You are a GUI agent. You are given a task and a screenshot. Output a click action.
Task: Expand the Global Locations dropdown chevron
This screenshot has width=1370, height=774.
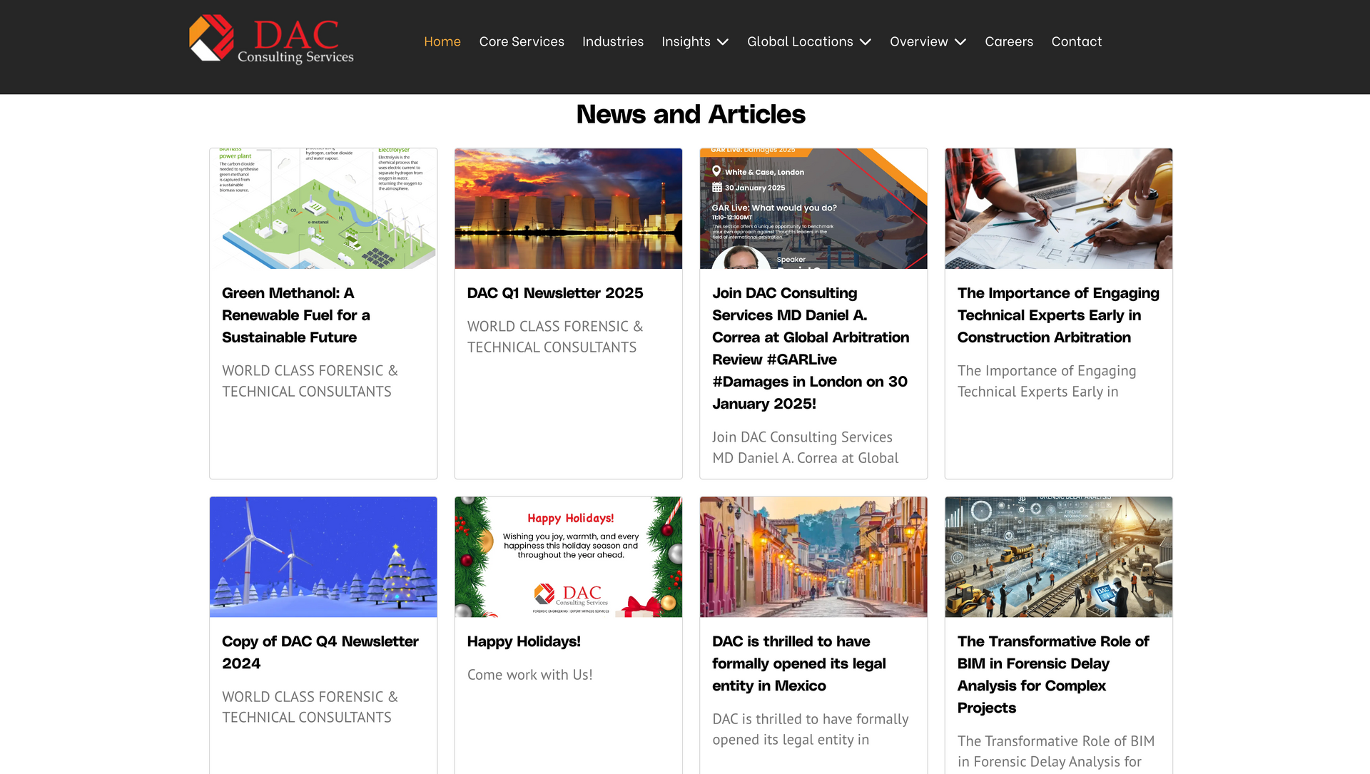click(866, 42)
